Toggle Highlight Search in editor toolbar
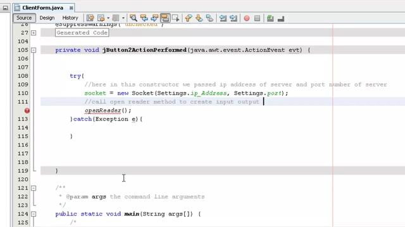 pos(165,18)
